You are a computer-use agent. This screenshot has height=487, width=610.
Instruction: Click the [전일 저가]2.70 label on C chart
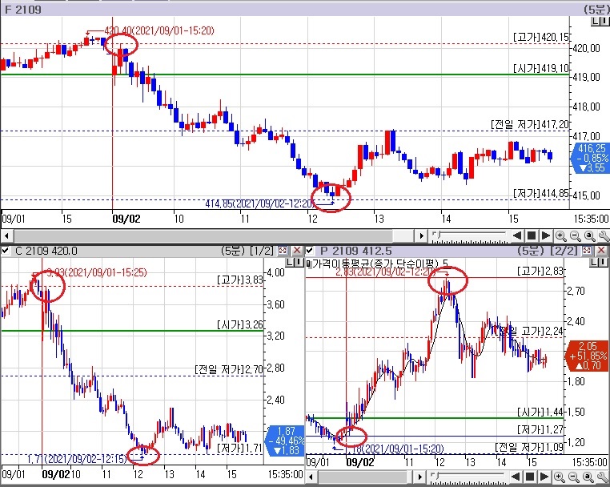(229, 369)
